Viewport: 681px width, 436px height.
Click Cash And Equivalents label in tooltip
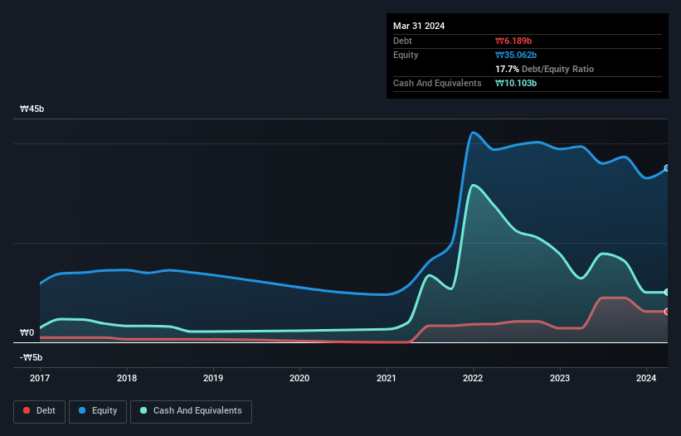point(437,83)
